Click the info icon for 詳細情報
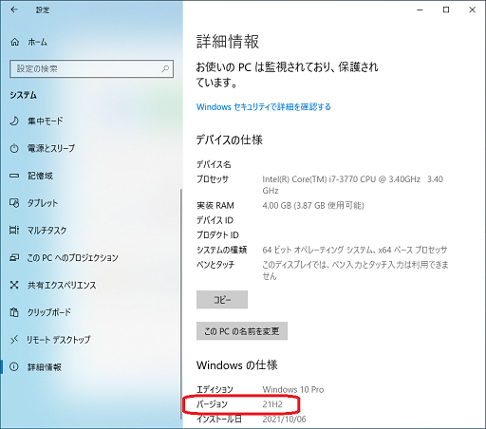The image size is (486, 429). pos(14,367)
